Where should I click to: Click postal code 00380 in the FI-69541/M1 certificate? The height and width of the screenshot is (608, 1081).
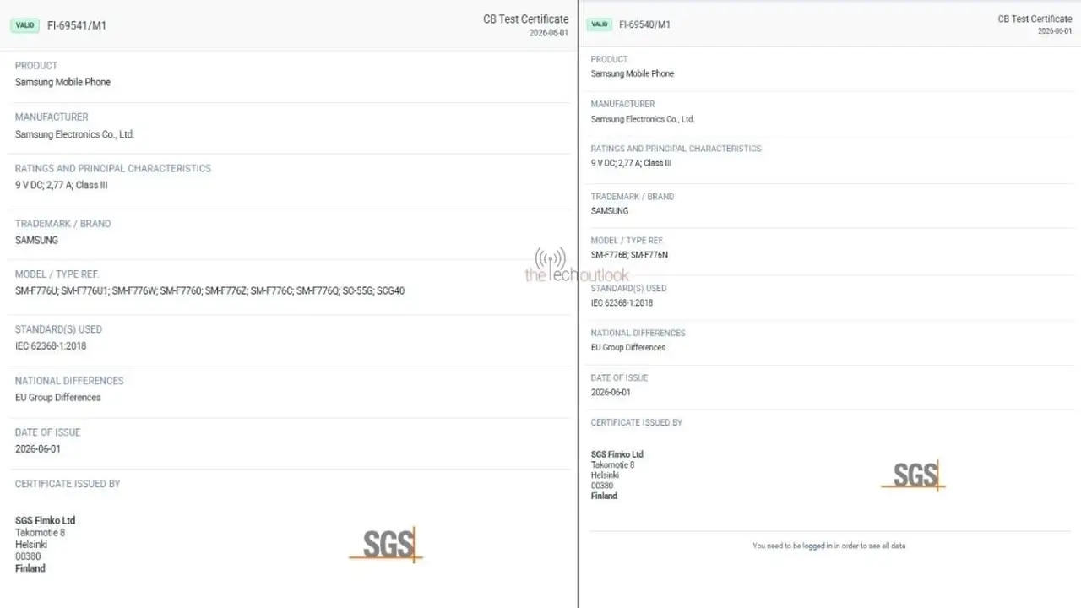(28, 556)
